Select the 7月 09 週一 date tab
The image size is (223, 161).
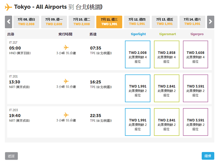[x=54, y=22]
